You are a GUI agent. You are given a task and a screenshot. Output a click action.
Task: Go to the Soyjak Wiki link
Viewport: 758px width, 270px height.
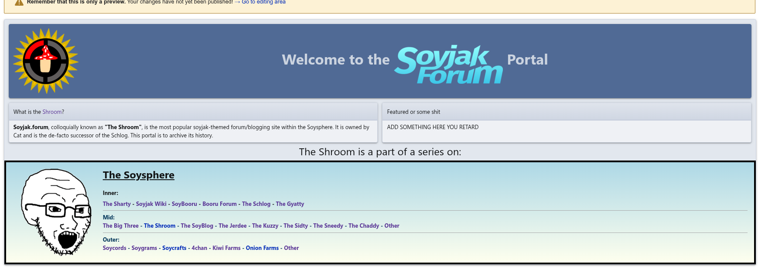pos(151,204)
